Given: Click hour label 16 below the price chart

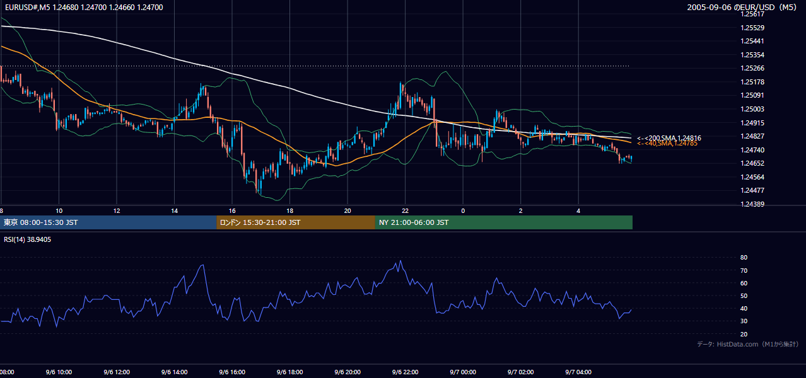Looking at the screenshot, I should (232, 210).
